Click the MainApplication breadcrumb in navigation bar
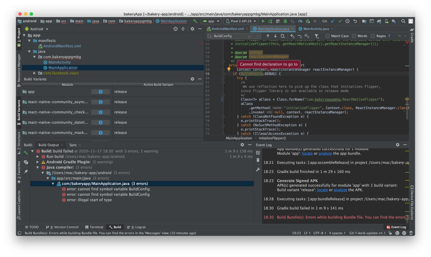The image size is (431, 257). [x=171, y=21]
